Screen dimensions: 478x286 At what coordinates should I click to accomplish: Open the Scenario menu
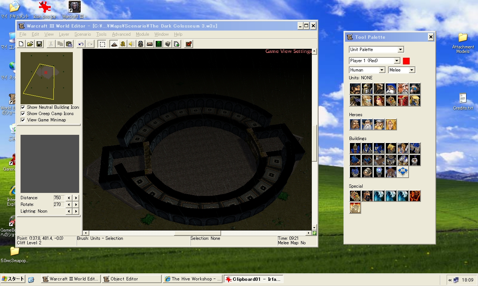click(x=83, y=34)
